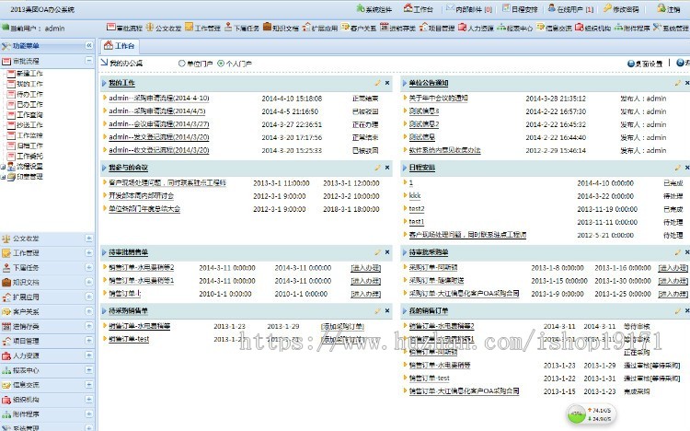Collapse the 审批流程 sidebar section
The image size is (690, 431).
click(89, 61)
